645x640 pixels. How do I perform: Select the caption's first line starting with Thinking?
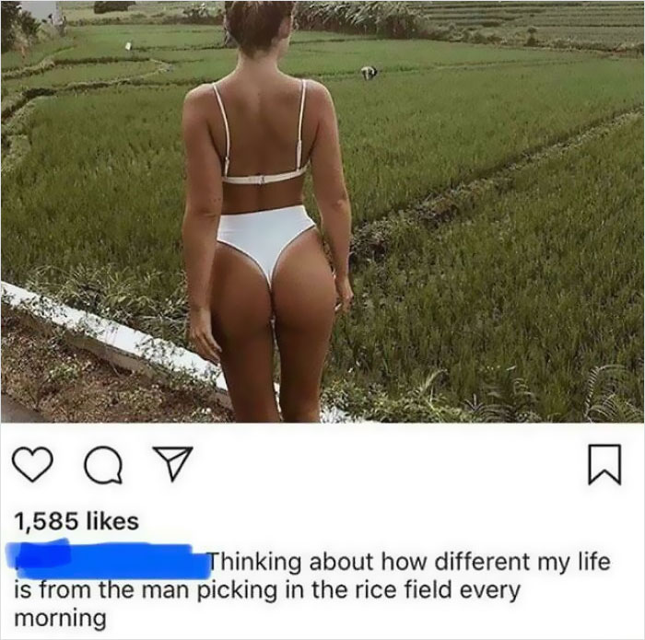(x=410, y=562)
